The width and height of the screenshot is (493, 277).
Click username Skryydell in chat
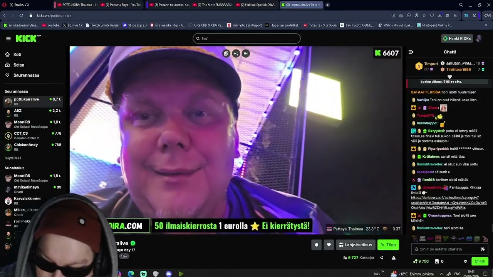click(436, 131)
